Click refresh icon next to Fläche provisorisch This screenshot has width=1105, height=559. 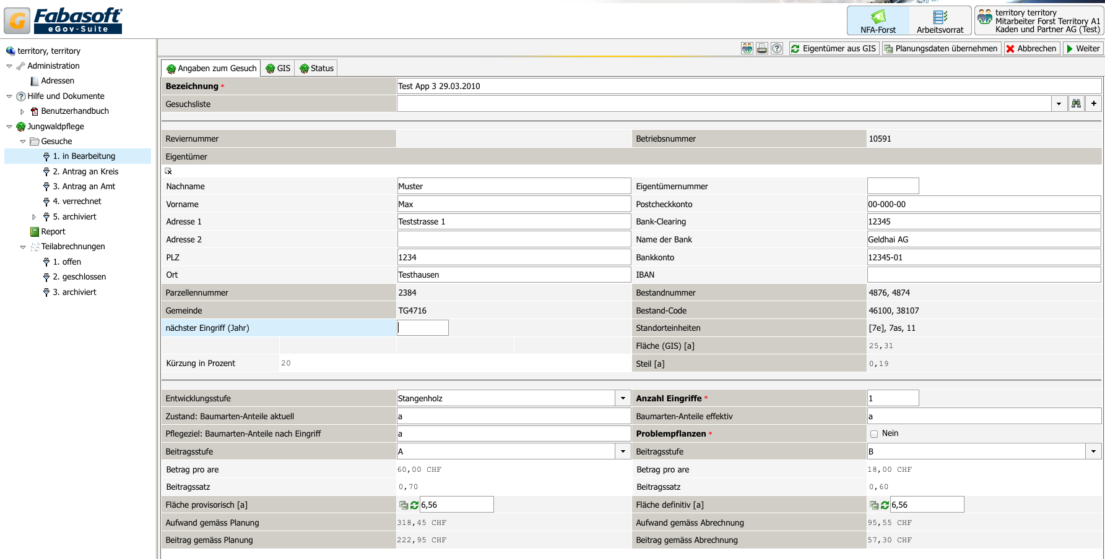click(414, 505)
